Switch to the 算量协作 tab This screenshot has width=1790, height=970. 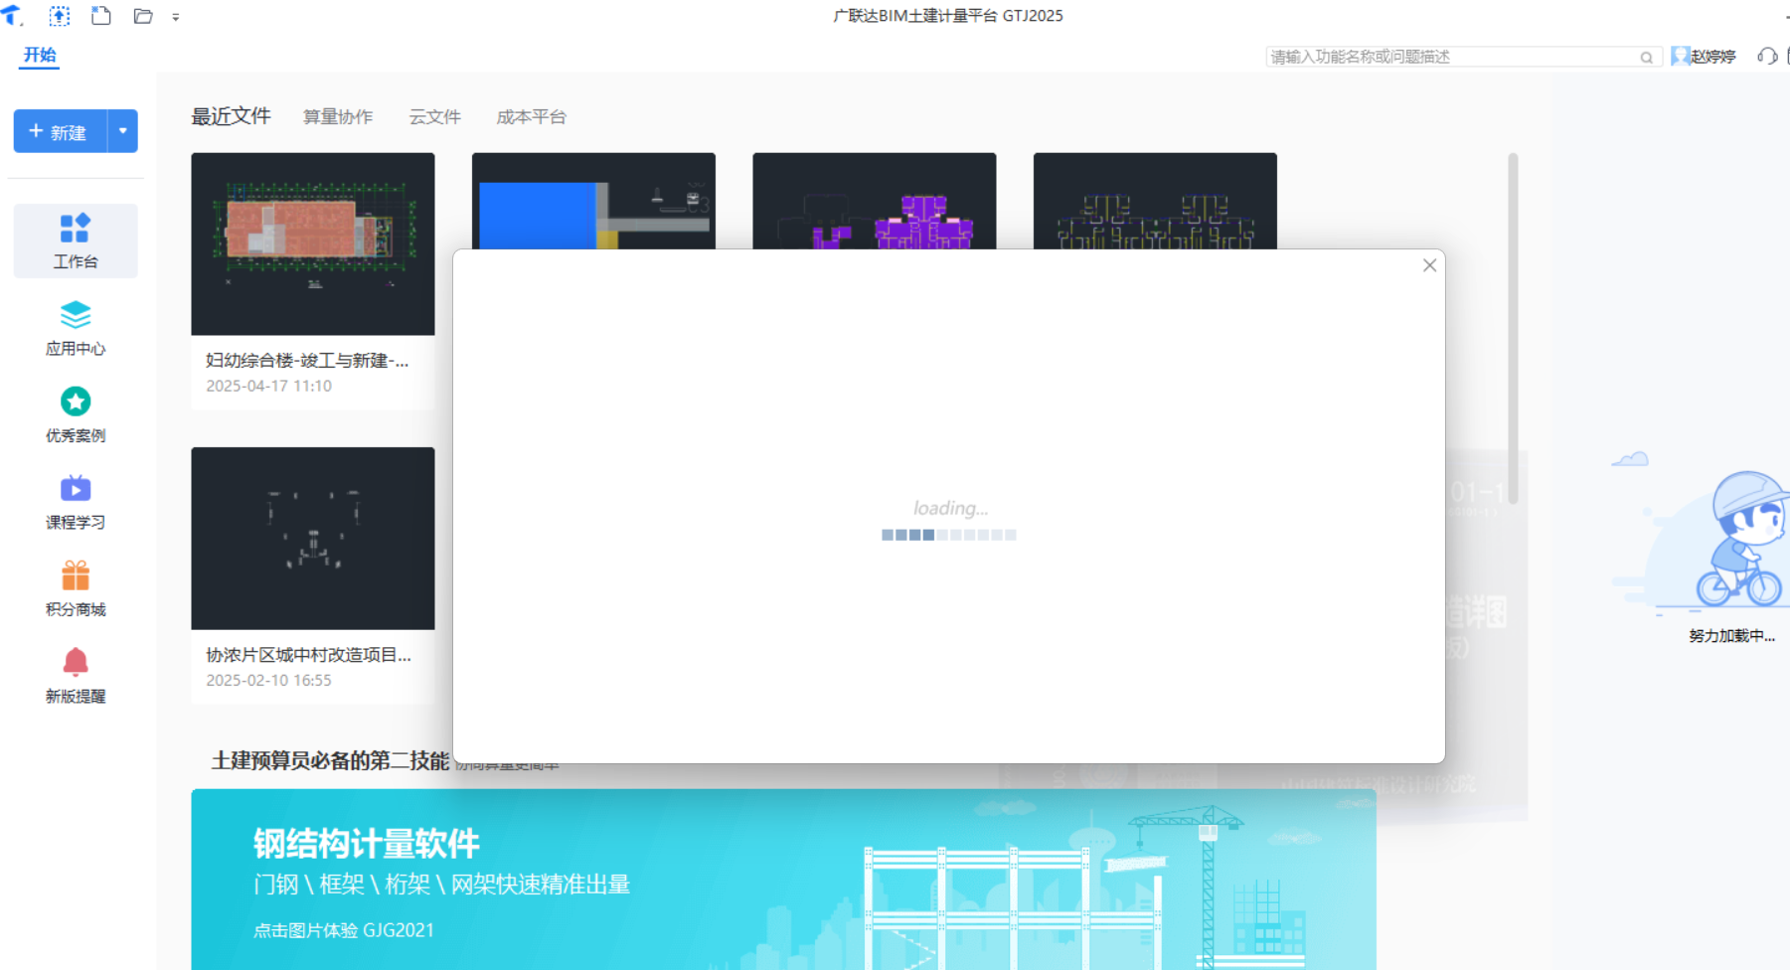point(338,117)
